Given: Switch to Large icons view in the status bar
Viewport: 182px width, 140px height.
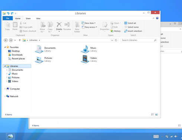Looking at the screenshot, I should pos(156,115).
